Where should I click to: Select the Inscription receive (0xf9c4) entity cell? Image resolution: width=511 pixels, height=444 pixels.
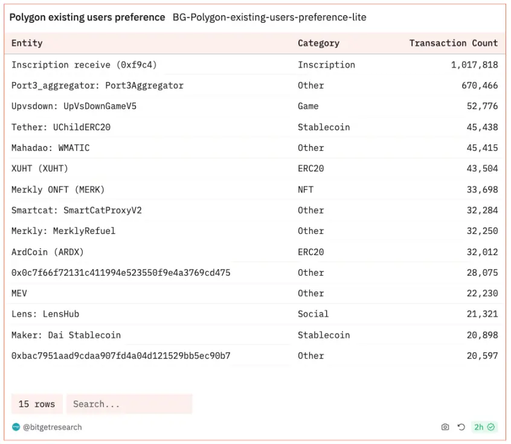tap(84, 65)
